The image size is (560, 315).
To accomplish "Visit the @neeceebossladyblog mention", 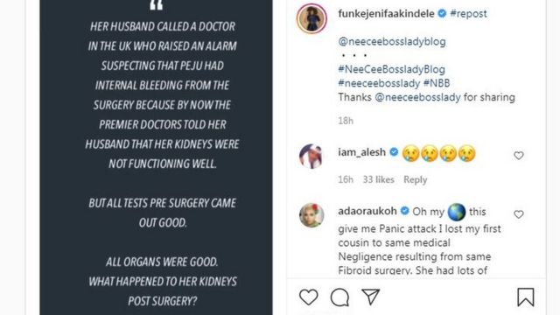I will (x=392, y=41).
